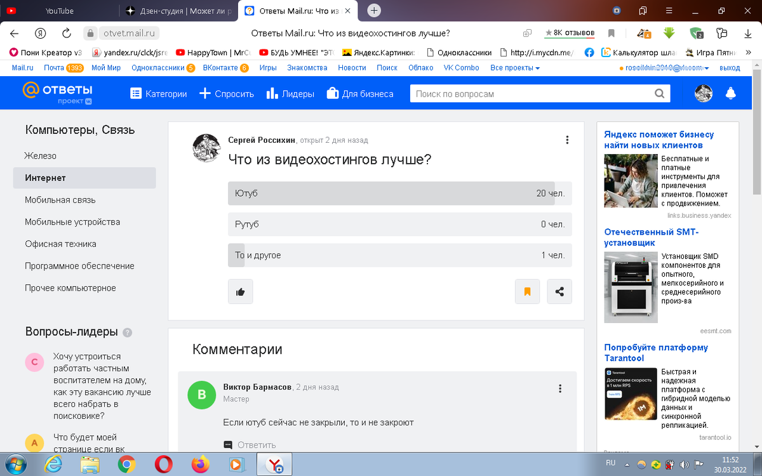
Task: Click Ответить under Виктор Бармасов's comment
Action: tap(250, 445)
